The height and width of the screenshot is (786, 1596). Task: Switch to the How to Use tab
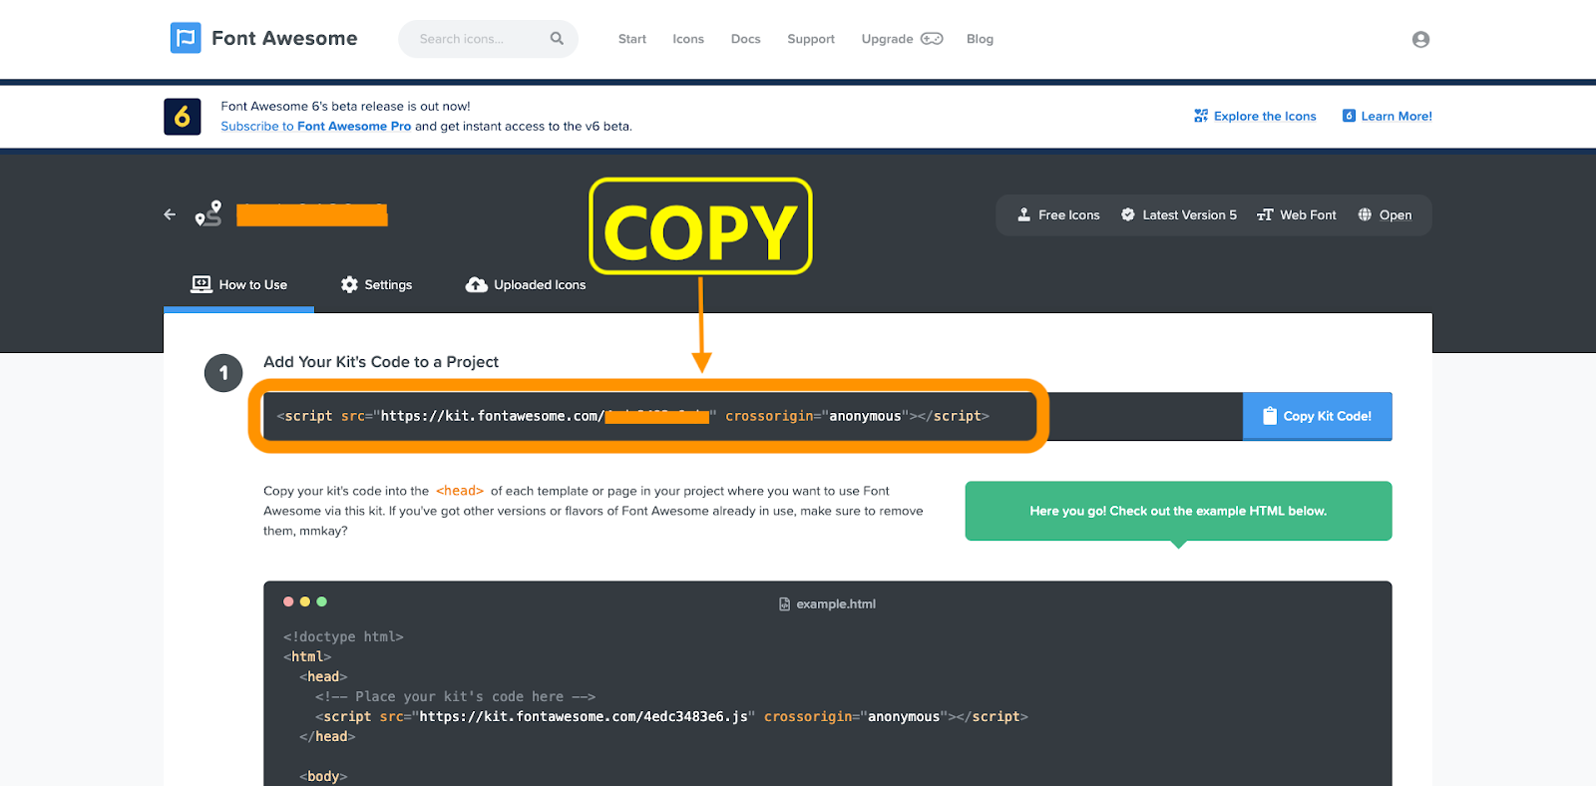pyautogui.click(x=239, y=285)
